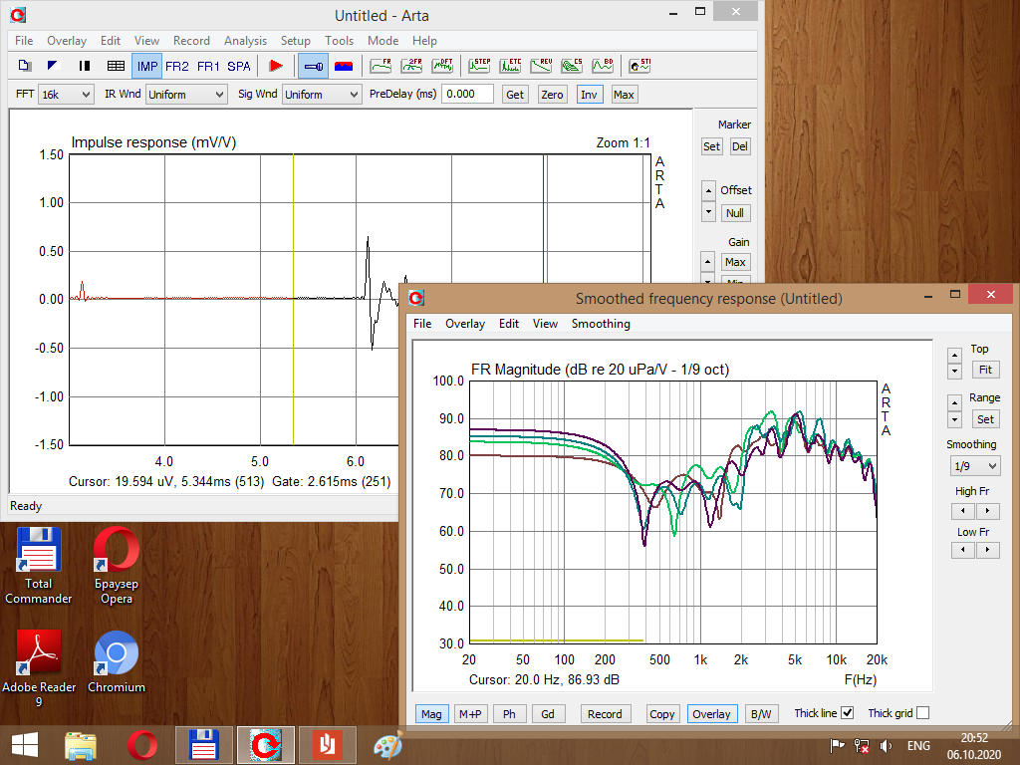
Task: Click the PreDelay (ms) input field
Action: point(468,94)
